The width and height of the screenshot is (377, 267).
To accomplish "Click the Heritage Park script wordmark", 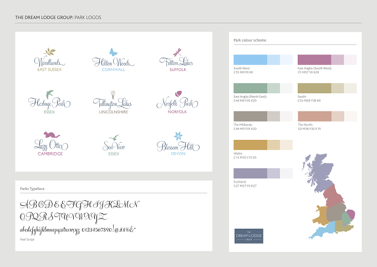I will [x=49, y=103].
